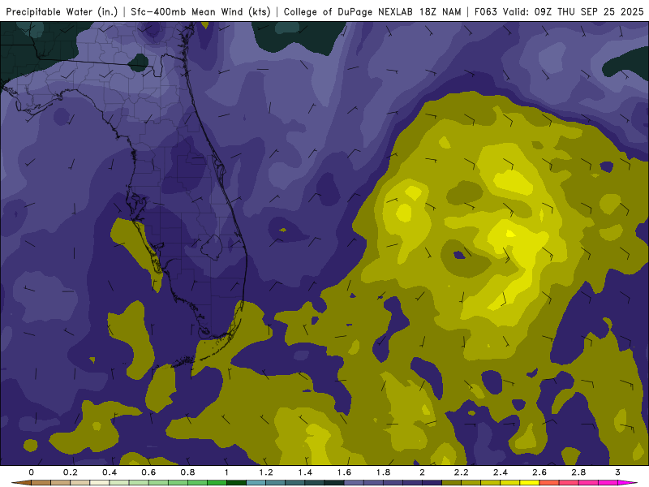The image size is (649, 487).
Task: Click 'Valid: 09Z THU SEP 25 2025' text
Action: [x=574, y=12]
